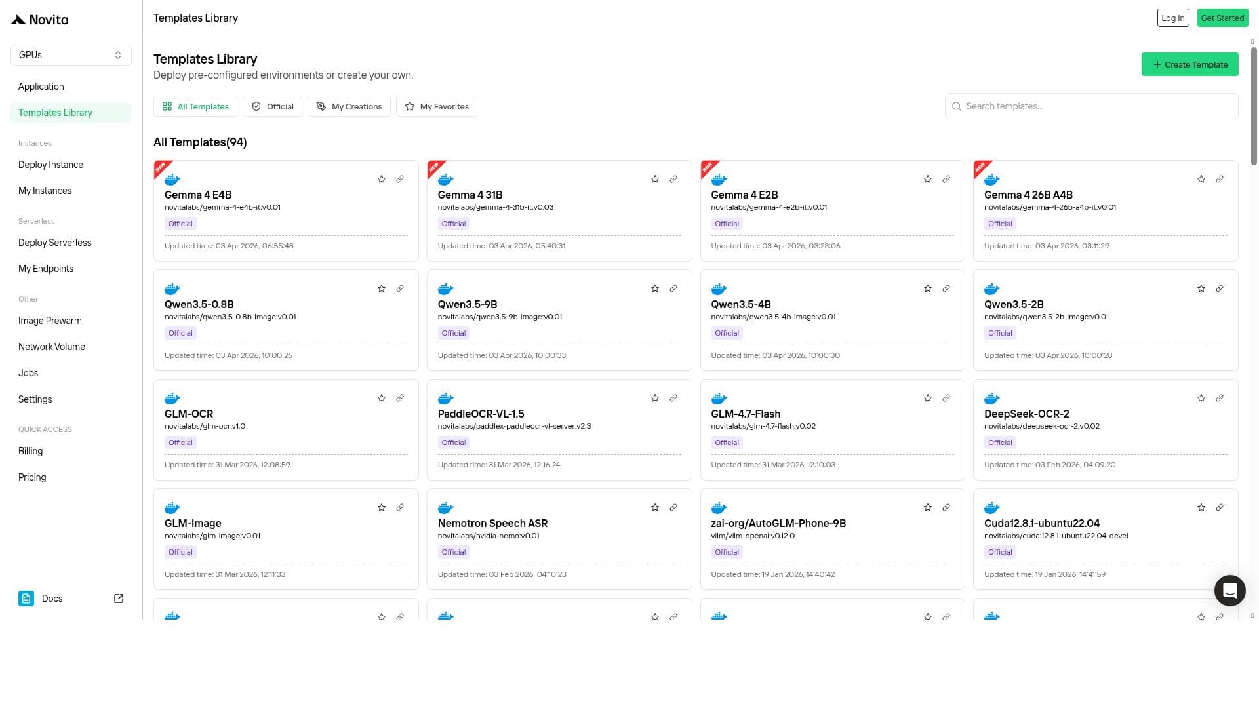Viewport: 1259px width, 708px height.
Task: Click the Docs external link icon
Action: 119,599
